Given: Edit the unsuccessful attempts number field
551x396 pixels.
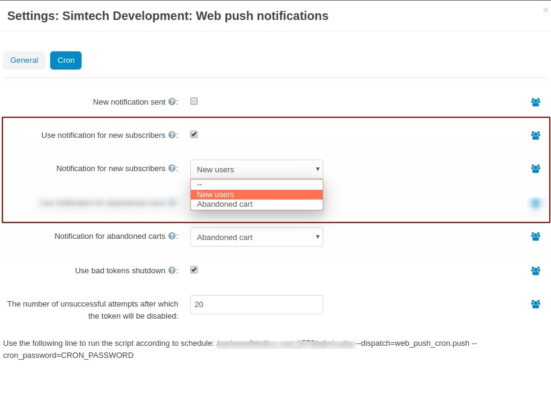Looking at the screenshot, I should pos(257,305).
